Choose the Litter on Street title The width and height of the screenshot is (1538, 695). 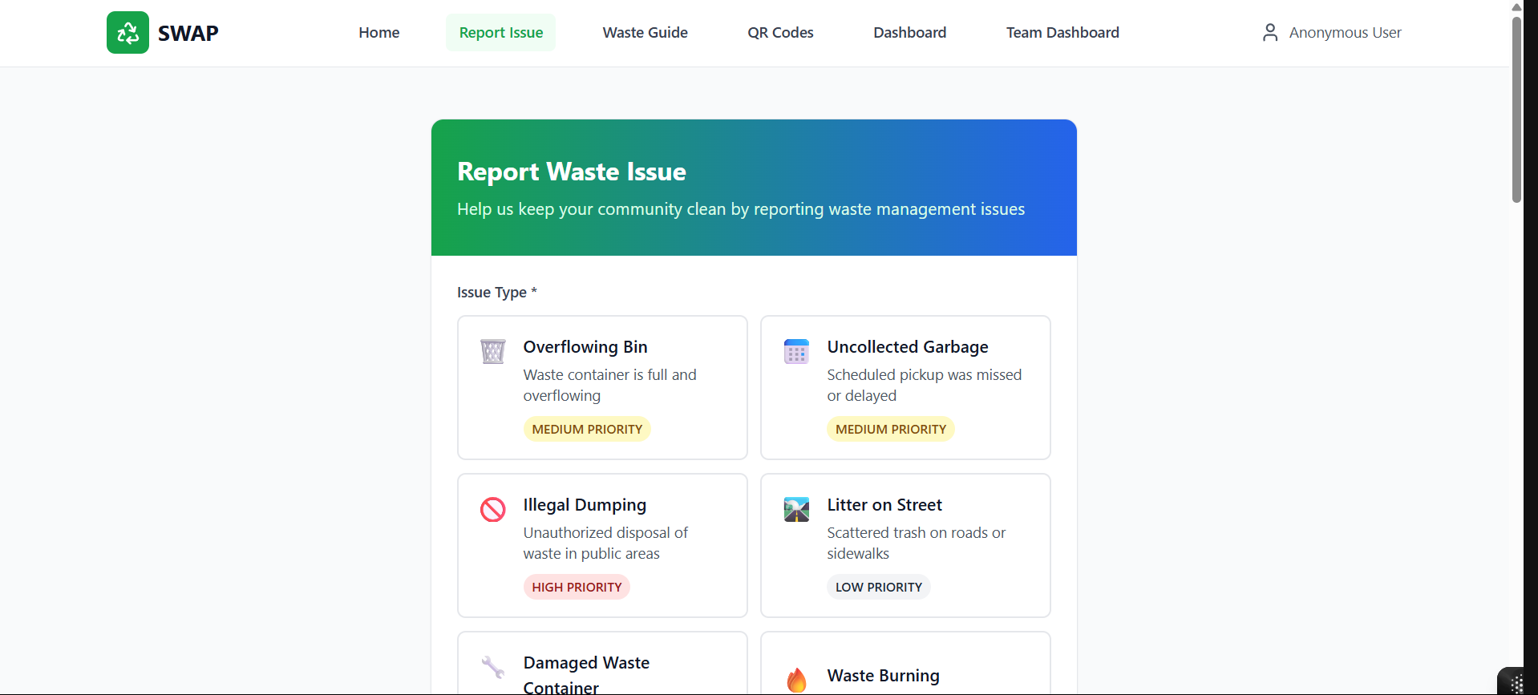click(884, 505)
